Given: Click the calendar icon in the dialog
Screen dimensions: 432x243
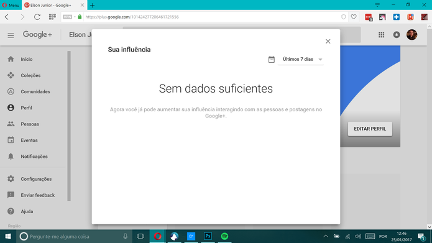Looking at the screenshot, I should pyautogui.click(x=272, y=59).
